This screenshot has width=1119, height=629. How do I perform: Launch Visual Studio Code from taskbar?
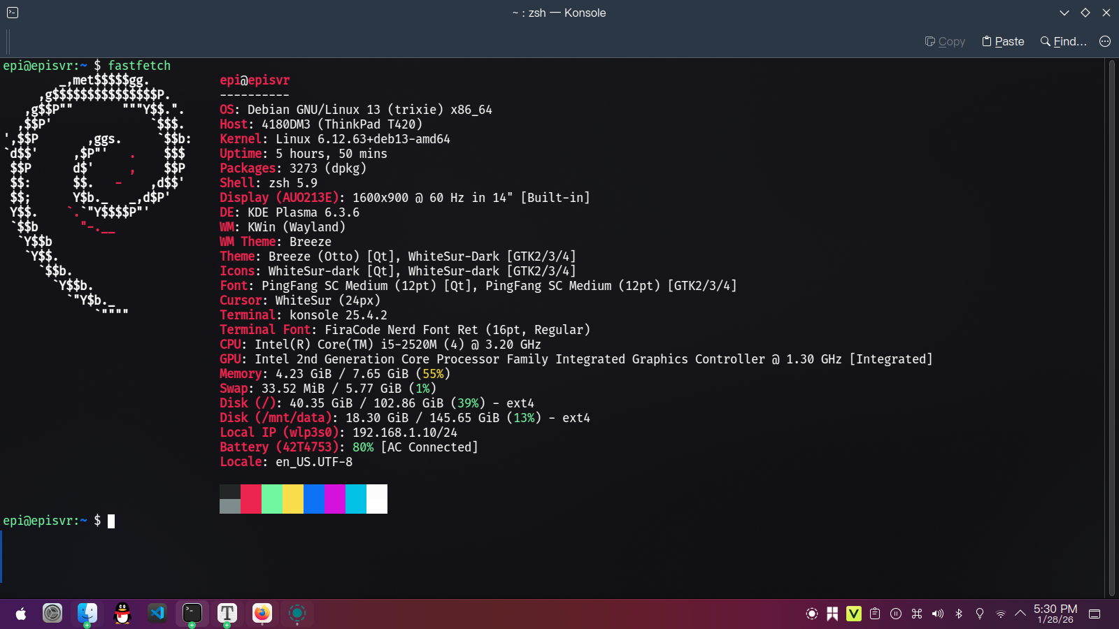tap(157, 614)
